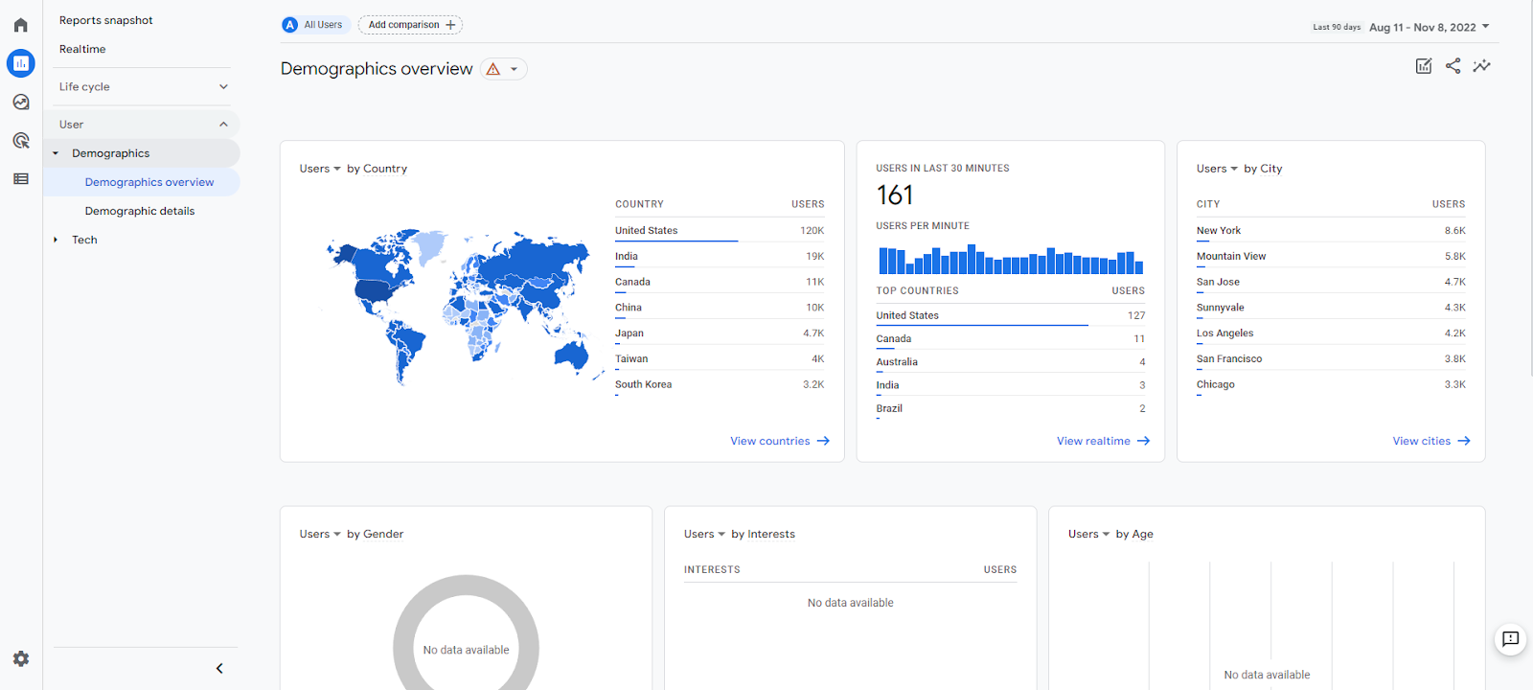This screenshot has height=690, width=1533.
Task: Open Users metric dropdown in by City card
Action: [1217, 169]
